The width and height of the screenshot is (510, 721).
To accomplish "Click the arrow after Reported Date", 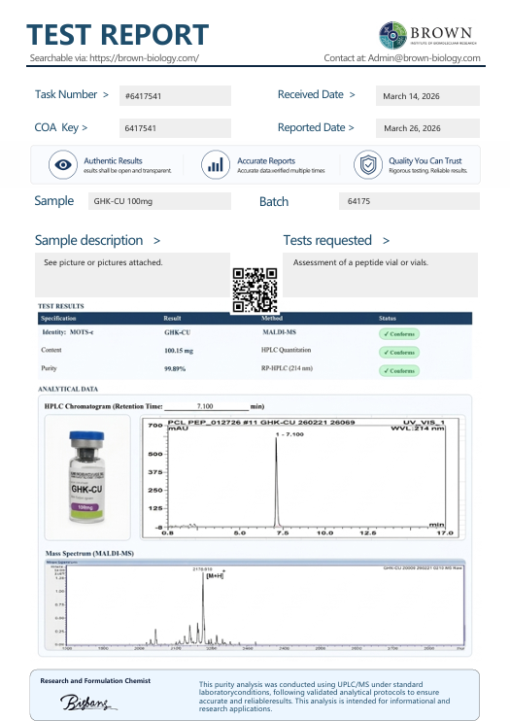I will [352, 127].
